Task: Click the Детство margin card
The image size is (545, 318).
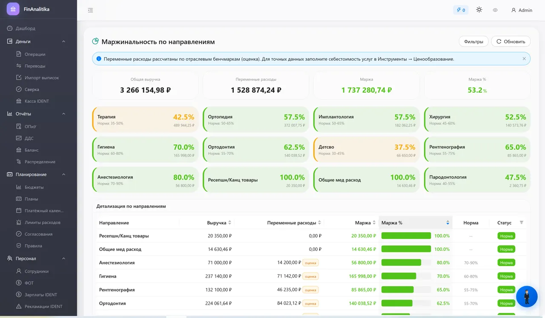Action: tap(367, 150)
